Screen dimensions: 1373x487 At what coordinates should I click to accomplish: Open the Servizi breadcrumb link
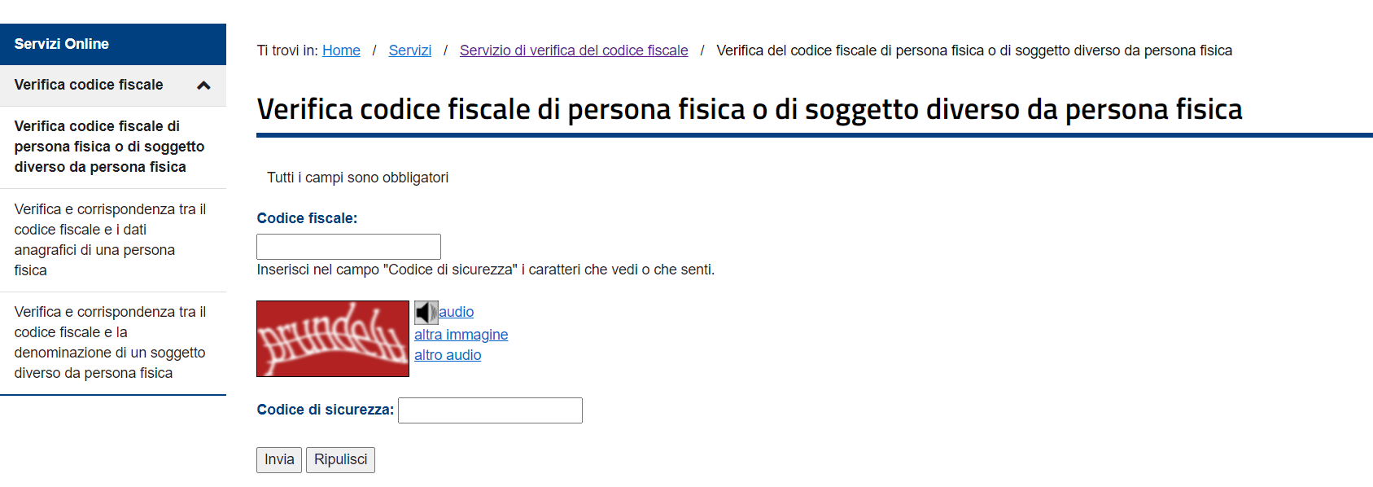tap(410, 50)
